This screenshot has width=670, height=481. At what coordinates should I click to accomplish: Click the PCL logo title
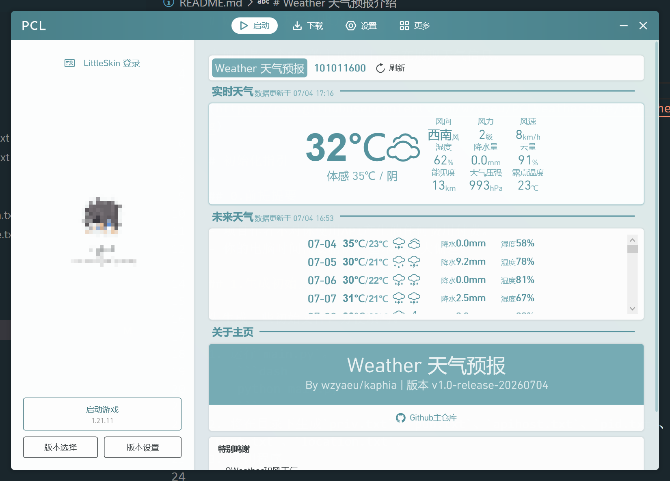click(x=34, y=26)
